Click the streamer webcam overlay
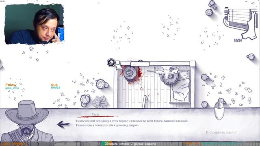Screen dimensions: 260x146 pyautogui.click(x=35, y=24)
